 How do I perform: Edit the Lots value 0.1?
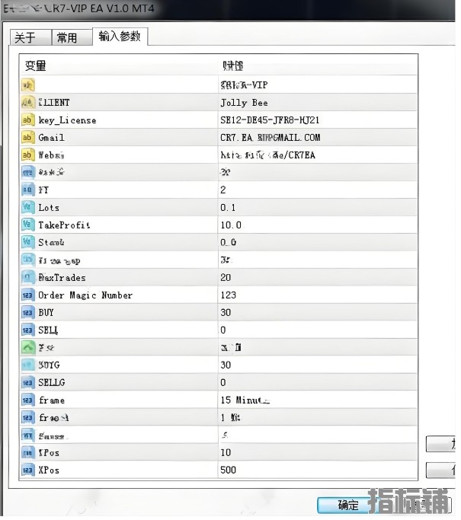pos(229,208)
